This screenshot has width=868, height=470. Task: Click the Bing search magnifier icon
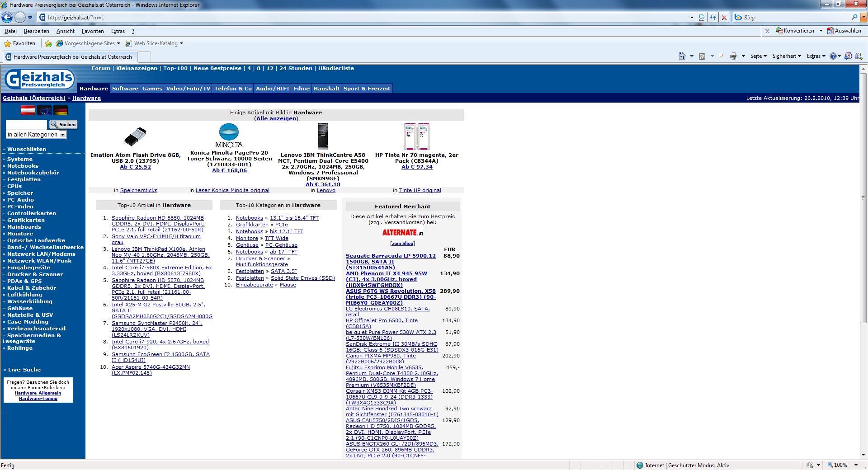854,17
